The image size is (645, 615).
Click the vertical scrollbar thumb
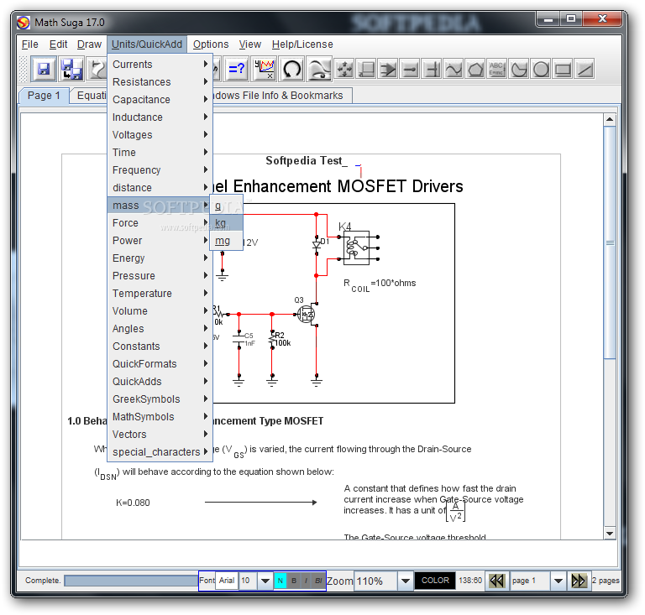point(610,242)
